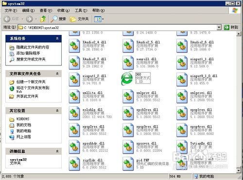Open the Tools (工具) menu
Screen dimensions: 243x180
(x=81, y=11)
